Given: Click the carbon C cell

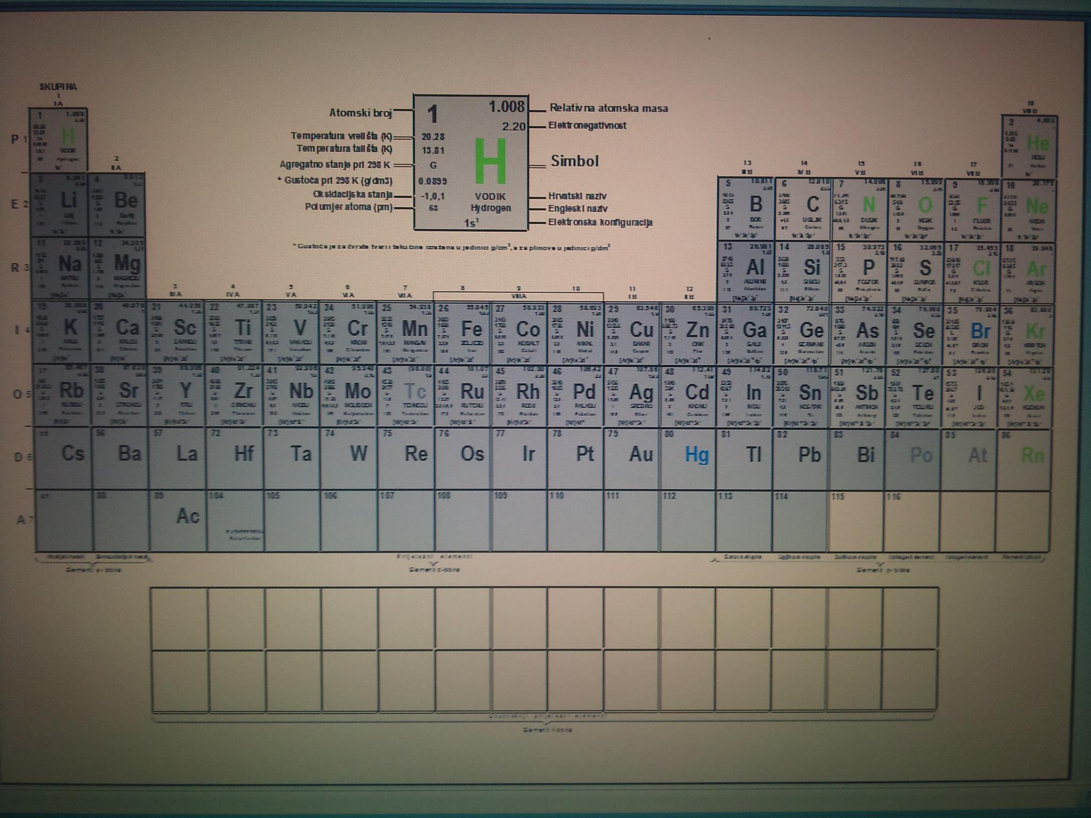Looking at the screenshot, I should [x=802, y=208].
